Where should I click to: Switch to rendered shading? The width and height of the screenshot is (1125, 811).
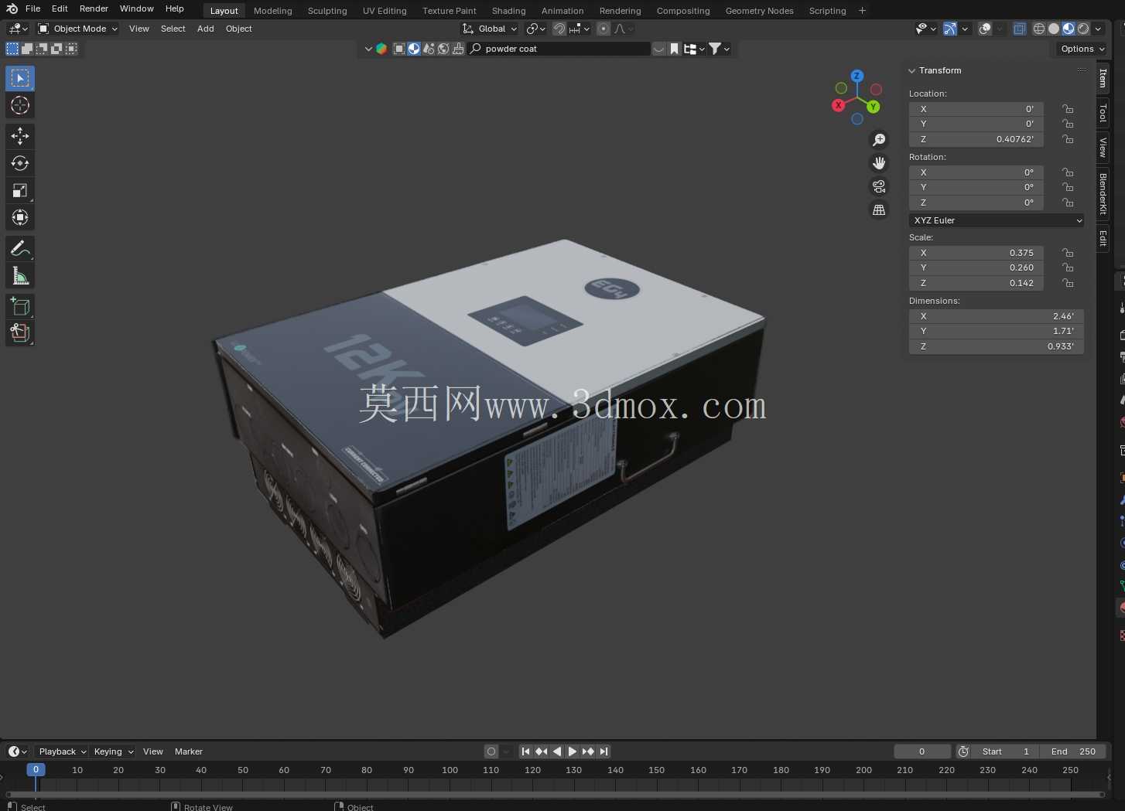click(1083, 29)
